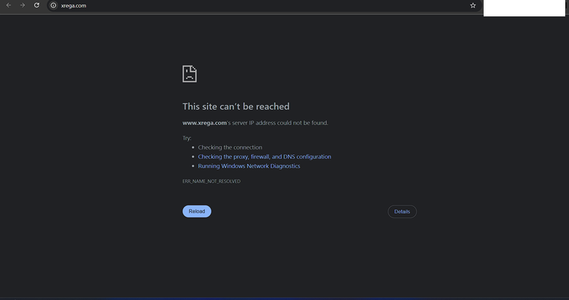Click the sad page error icon
Image resolution: width=569 pixels, height=300 pixels.
(x=190, y=74)
